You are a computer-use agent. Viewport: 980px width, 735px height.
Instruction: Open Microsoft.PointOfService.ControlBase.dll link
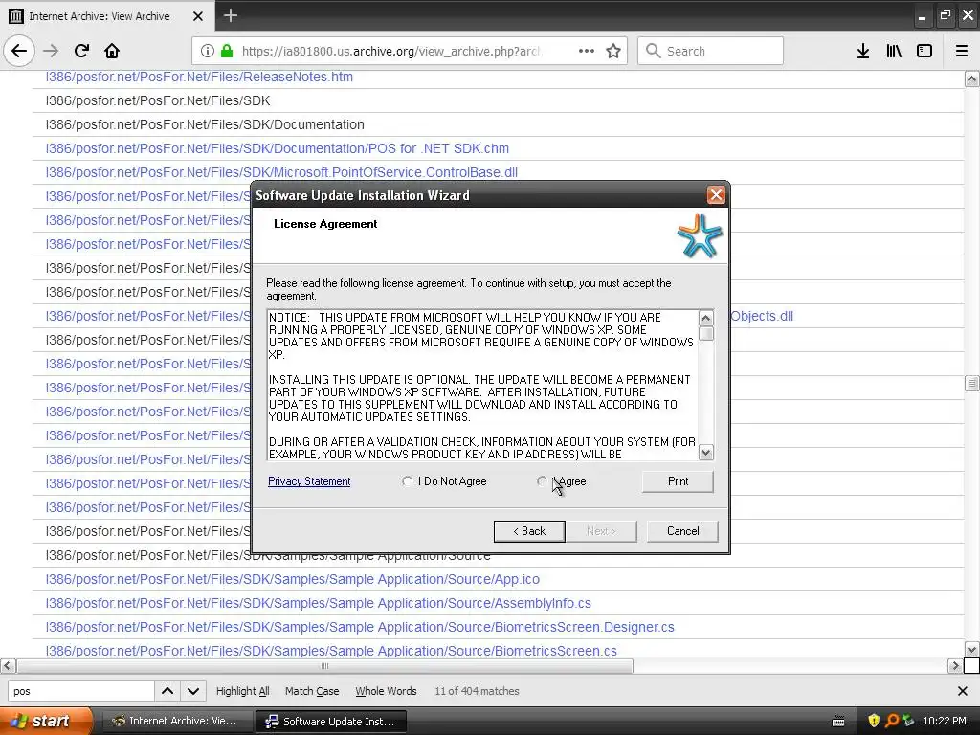pos(281,172)
